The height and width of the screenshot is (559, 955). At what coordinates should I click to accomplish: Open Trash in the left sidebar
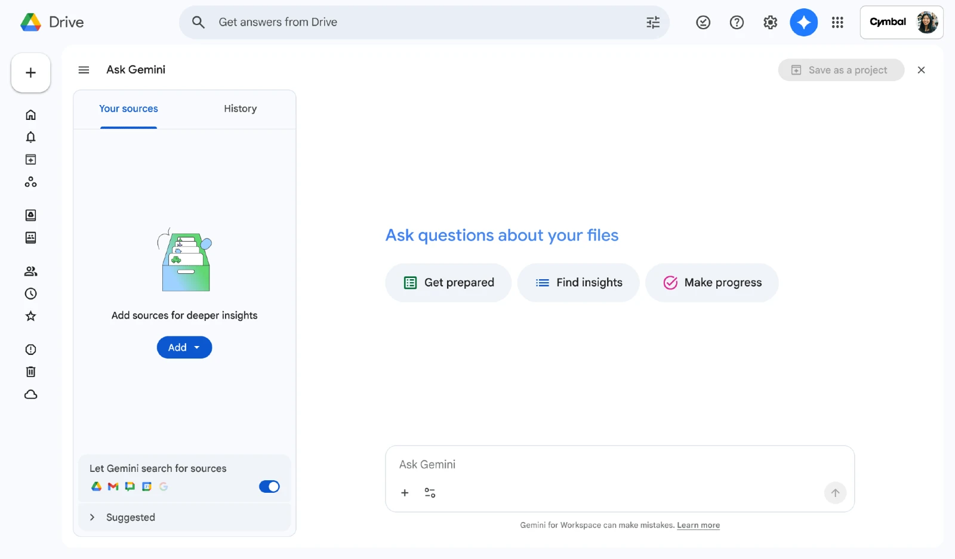pyautogui.click(x=31, y=372)
